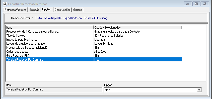The height and width of the screenshot is (99, 212).
Task: Click the window's title bar application icon
Action: pos(5,4)
